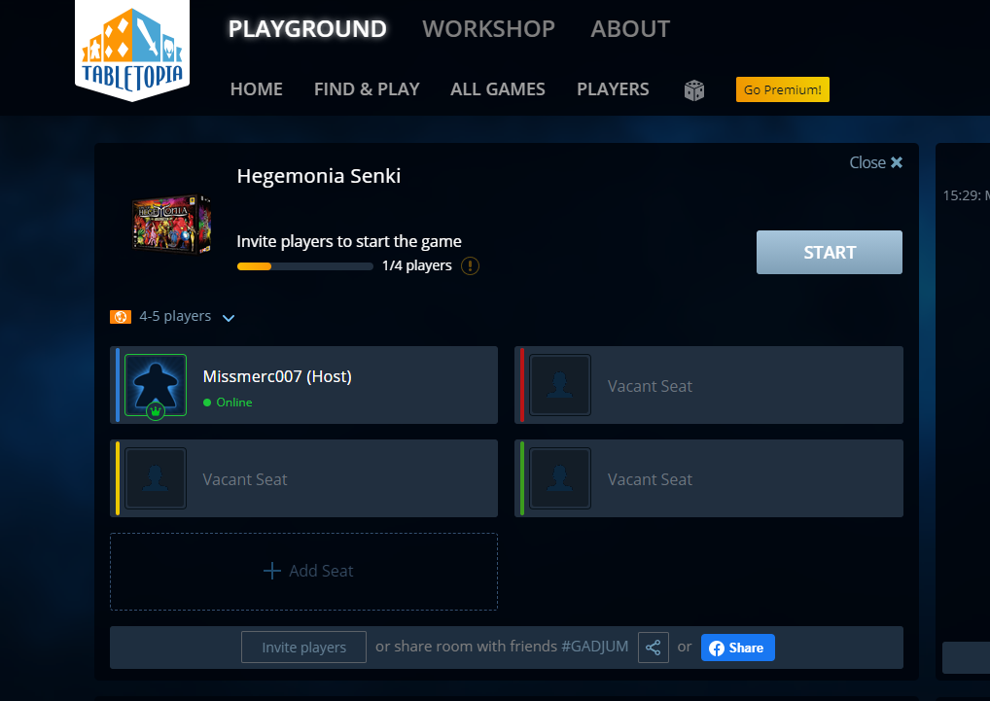The height and width of the screenshot is (701, 990).
Task: Close the room setup panel
Action: click(x=875, y=162)
